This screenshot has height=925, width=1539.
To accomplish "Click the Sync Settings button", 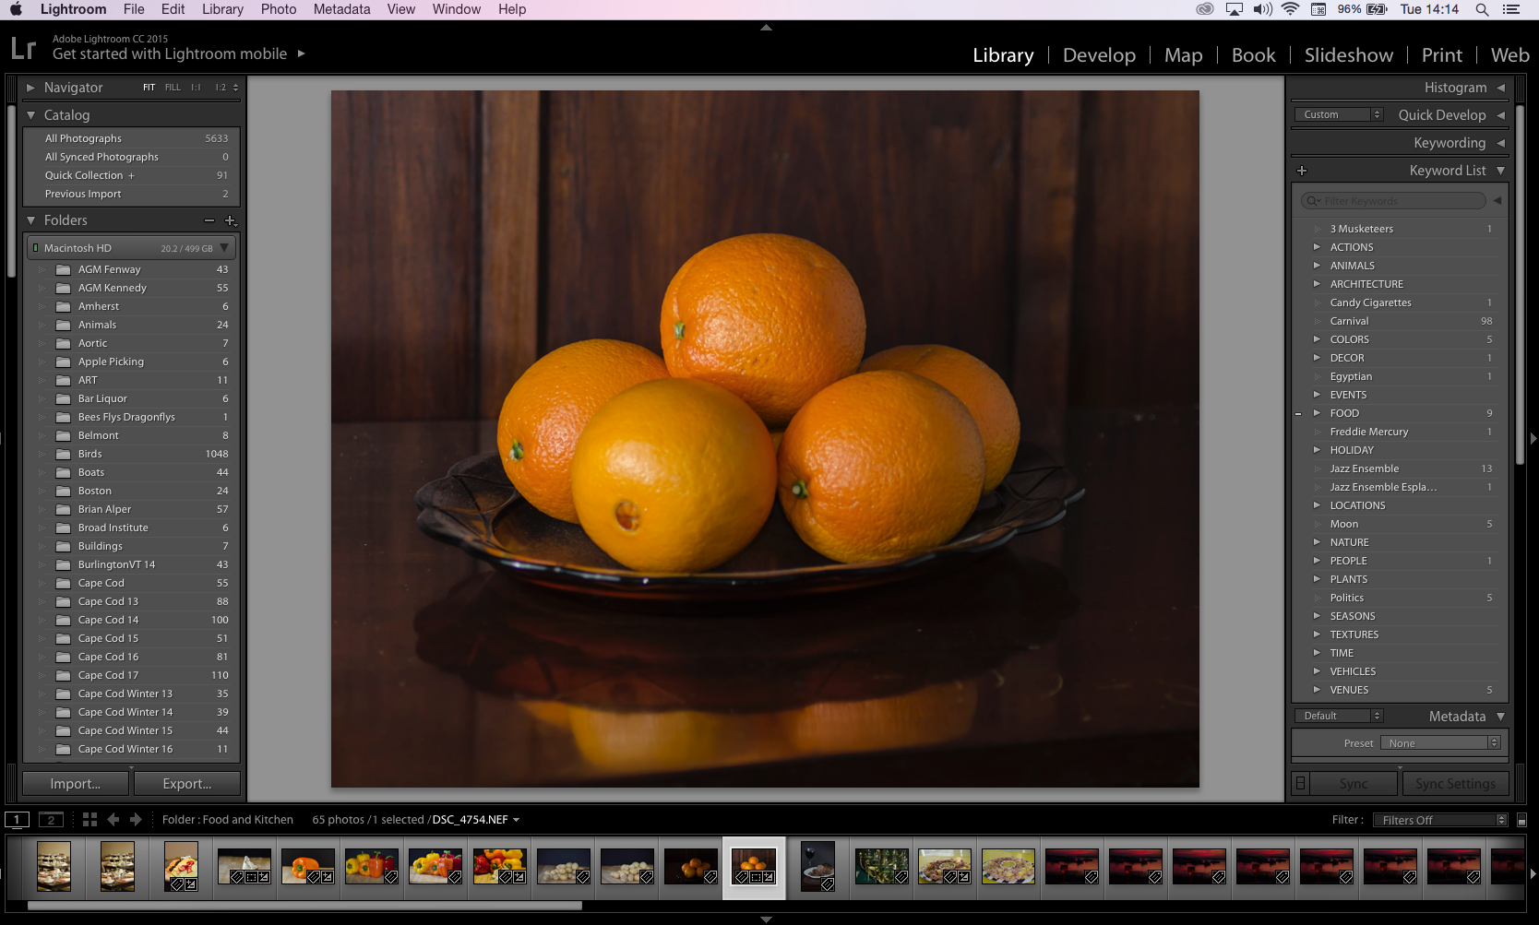I will [x=1455, y=784].
